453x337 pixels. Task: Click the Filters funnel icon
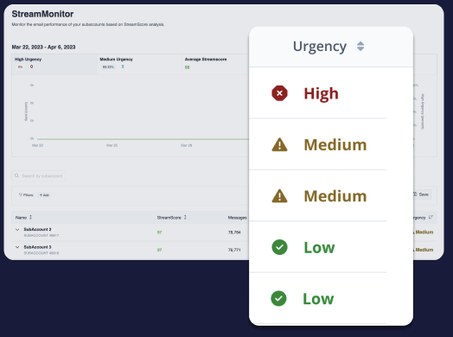tap(21, 195)
